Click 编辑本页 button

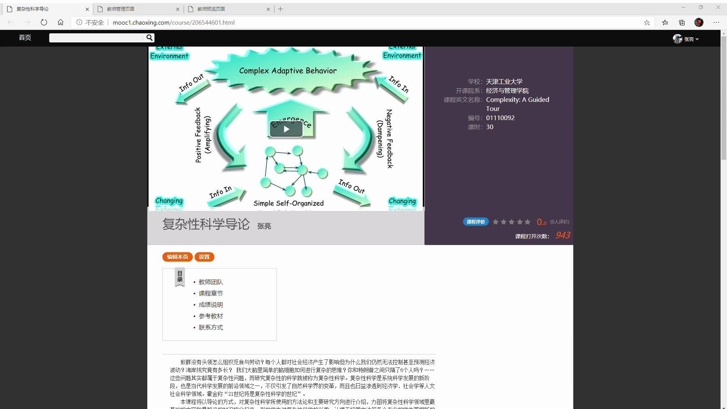pyautogui.click(x=178, y=257)
